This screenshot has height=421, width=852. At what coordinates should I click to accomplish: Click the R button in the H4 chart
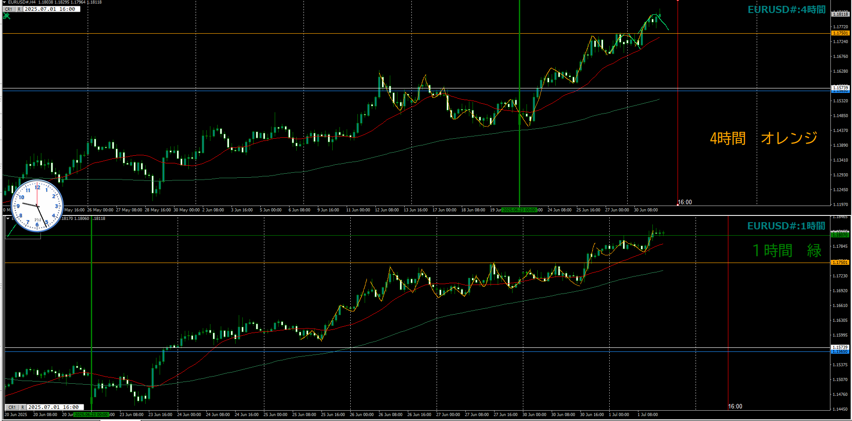[x=19, y=9]
